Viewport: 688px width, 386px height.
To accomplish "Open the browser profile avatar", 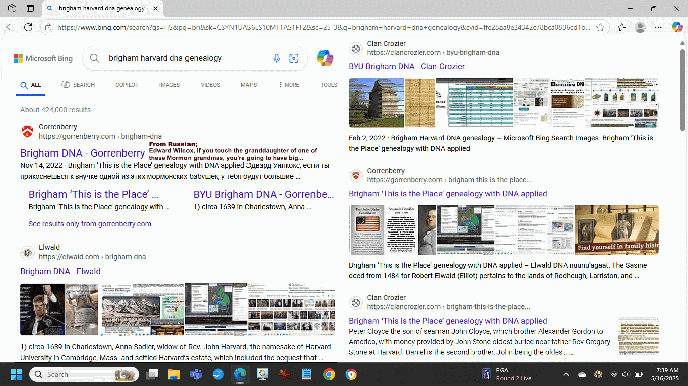I will [x=640, y=27].
